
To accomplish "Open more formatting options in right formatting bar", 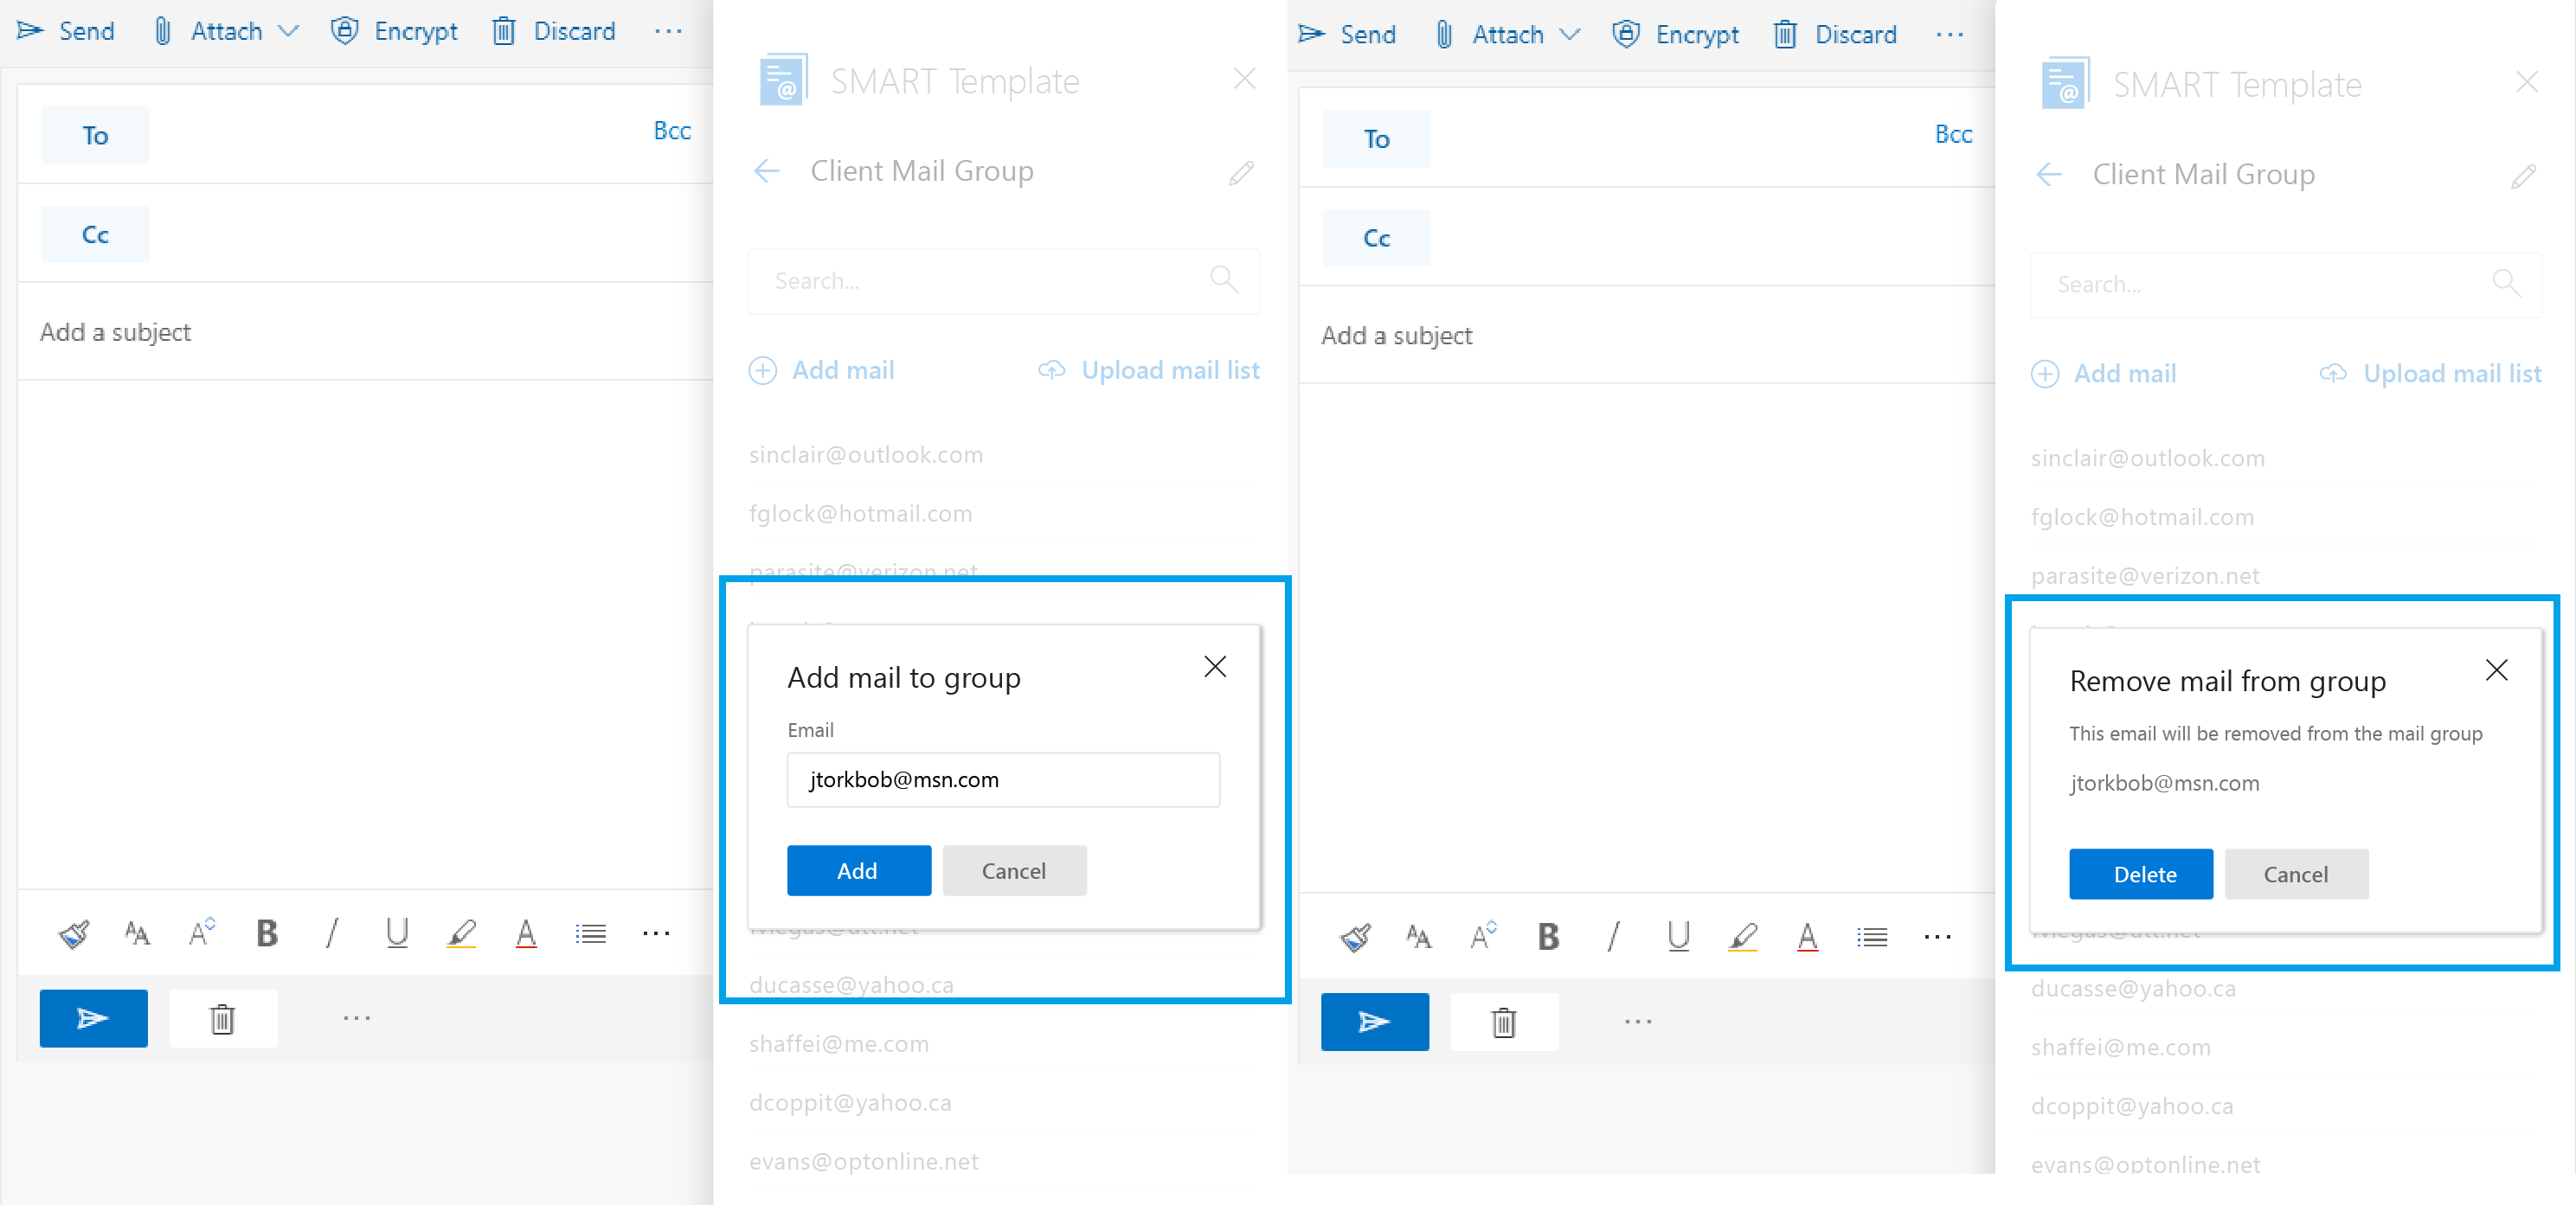I will (1937, 936).
